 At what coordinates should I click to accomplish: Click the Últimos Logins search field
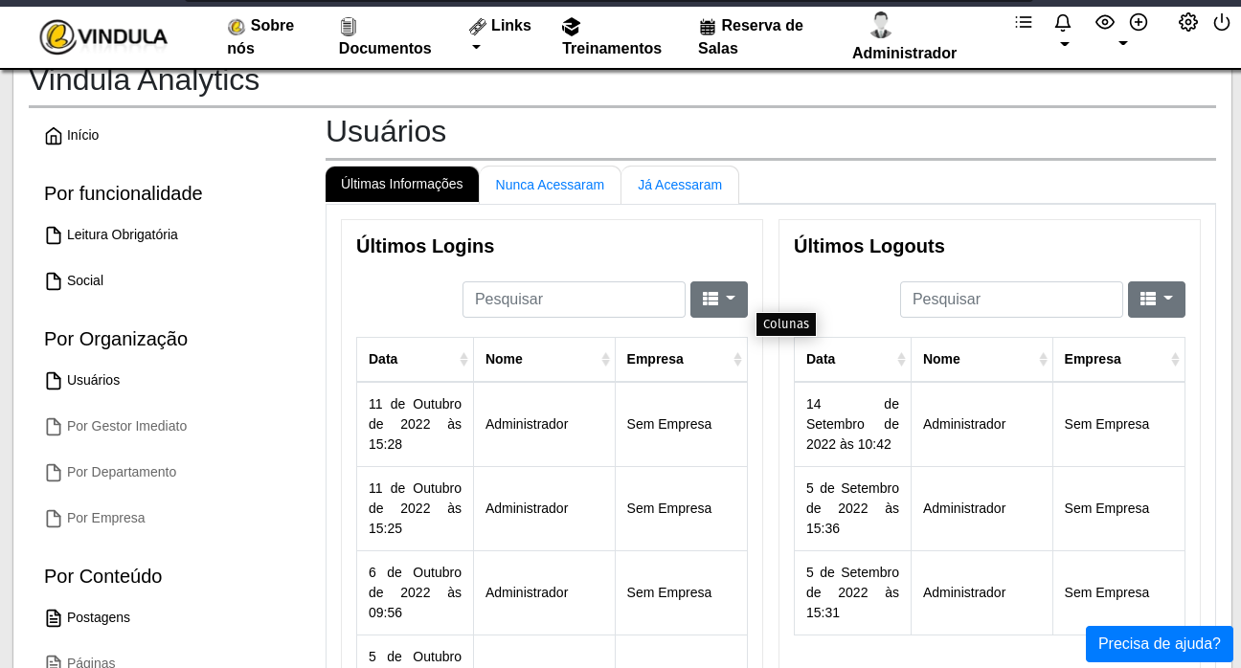[574, 300]
